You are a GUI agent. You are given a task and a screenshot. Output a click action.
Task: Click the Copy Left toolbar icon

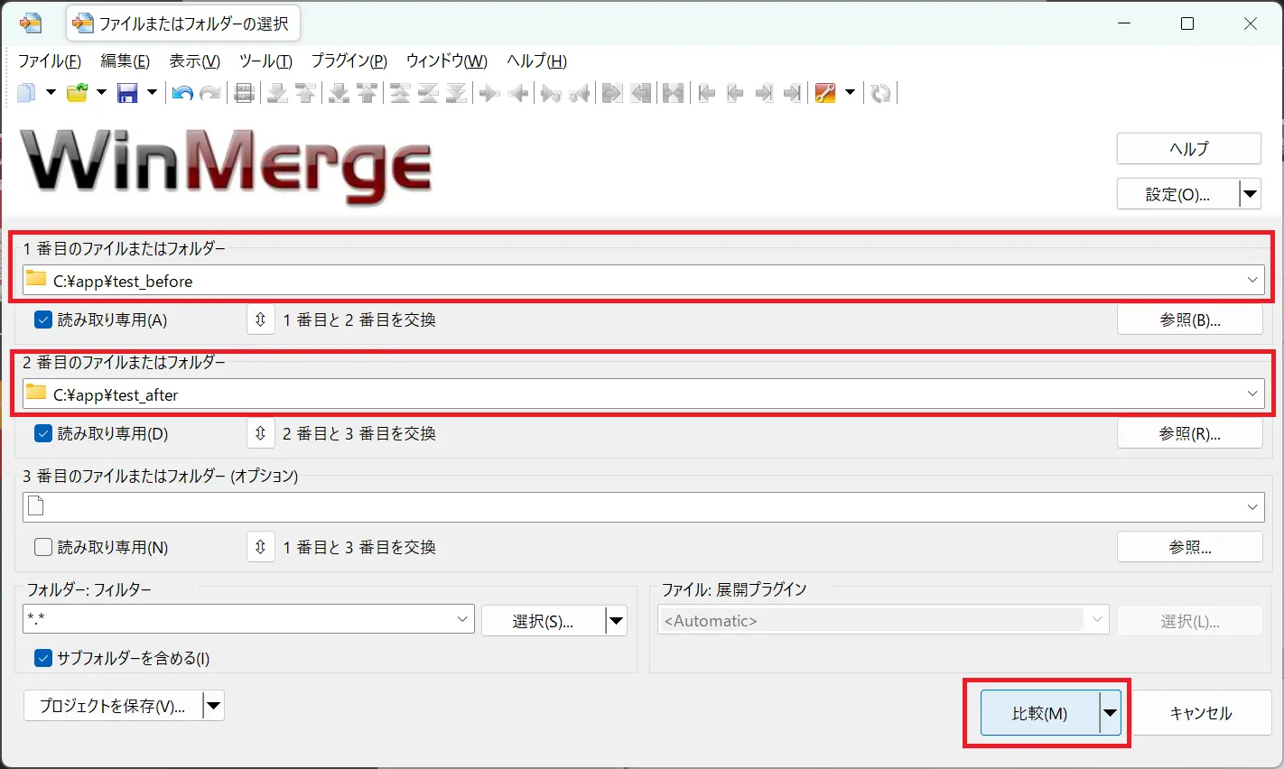click(517, 93)
